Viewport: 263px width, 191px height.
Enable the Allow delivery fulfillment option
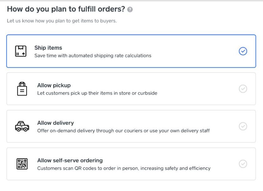(131, 126)
